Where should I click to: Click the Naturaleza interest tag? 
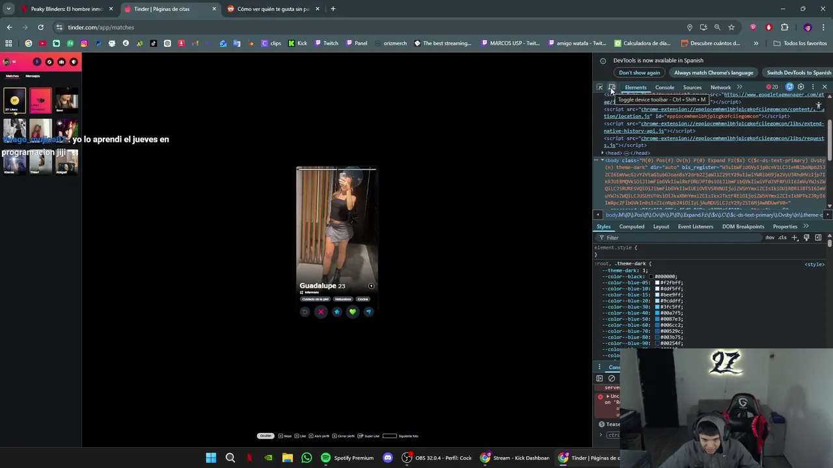343,299
